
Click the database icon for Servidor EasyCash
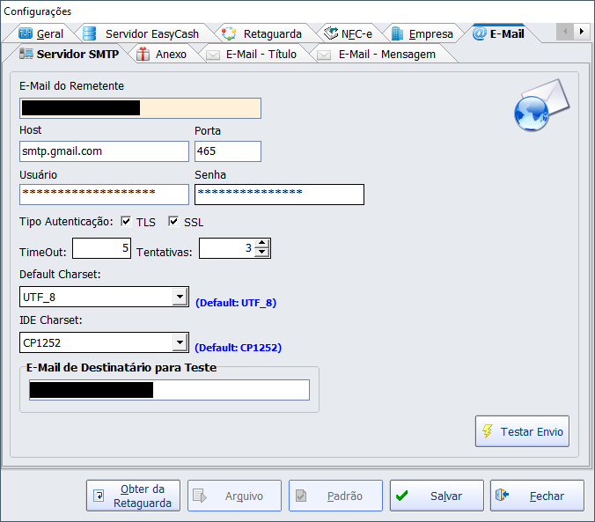pos(89,33)
